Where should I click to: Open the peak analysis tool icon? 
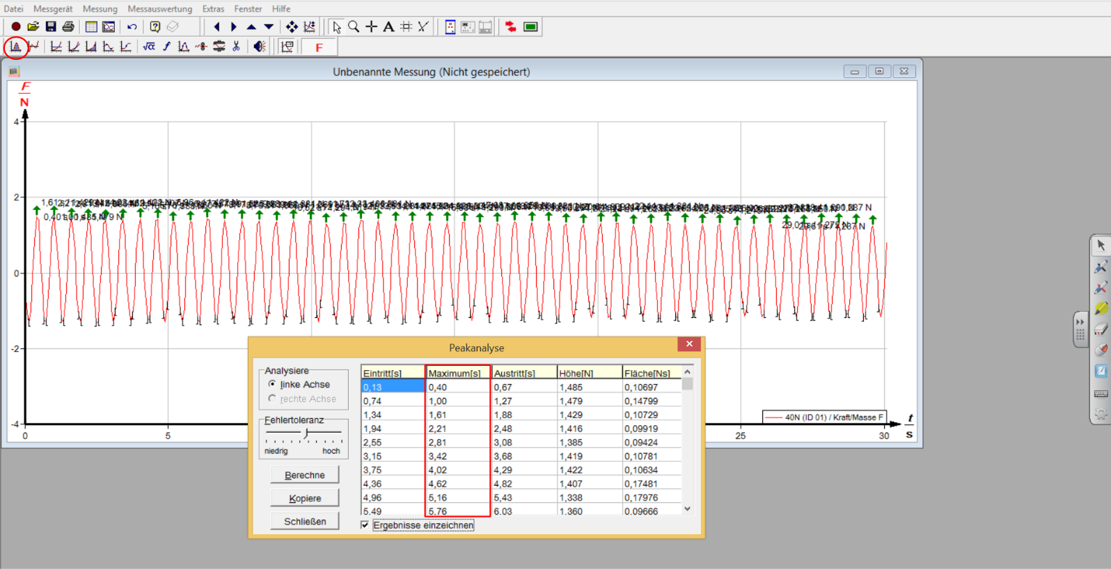15,47
